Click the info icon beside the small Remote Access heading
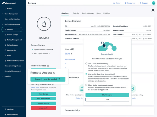The width and height of the screenshot is (157, 117). pos(48,66)
